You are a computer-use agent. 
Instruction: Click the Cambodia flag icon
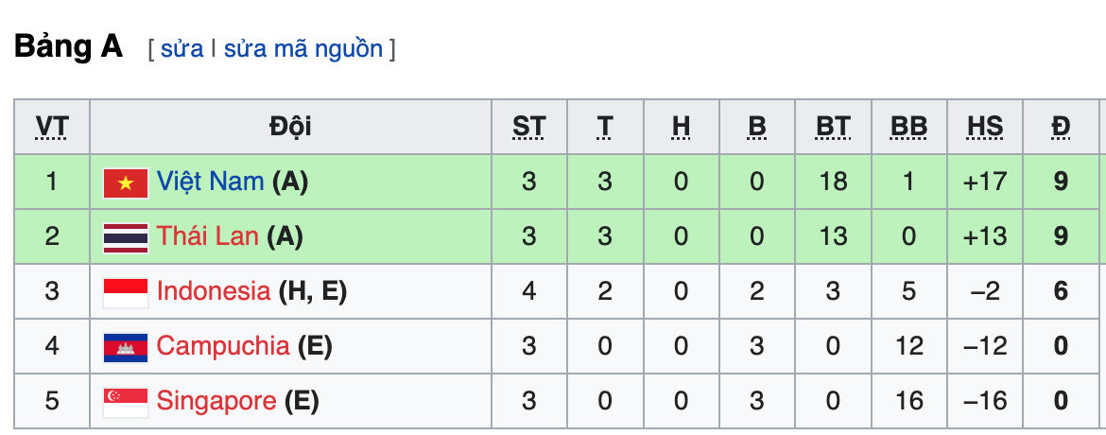point(126,347)
